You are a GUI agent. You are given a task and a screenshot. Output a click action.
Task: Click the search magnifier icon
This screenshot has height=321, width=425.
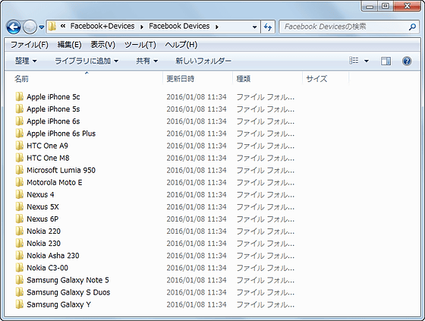tap(412, 27)
